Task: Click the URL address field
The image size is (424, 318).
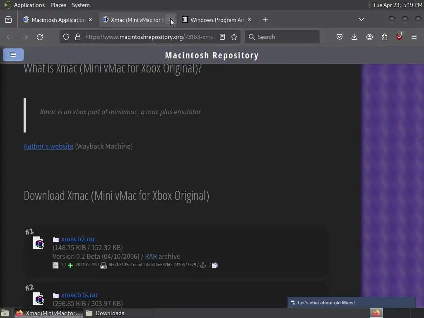Action: 150,37
